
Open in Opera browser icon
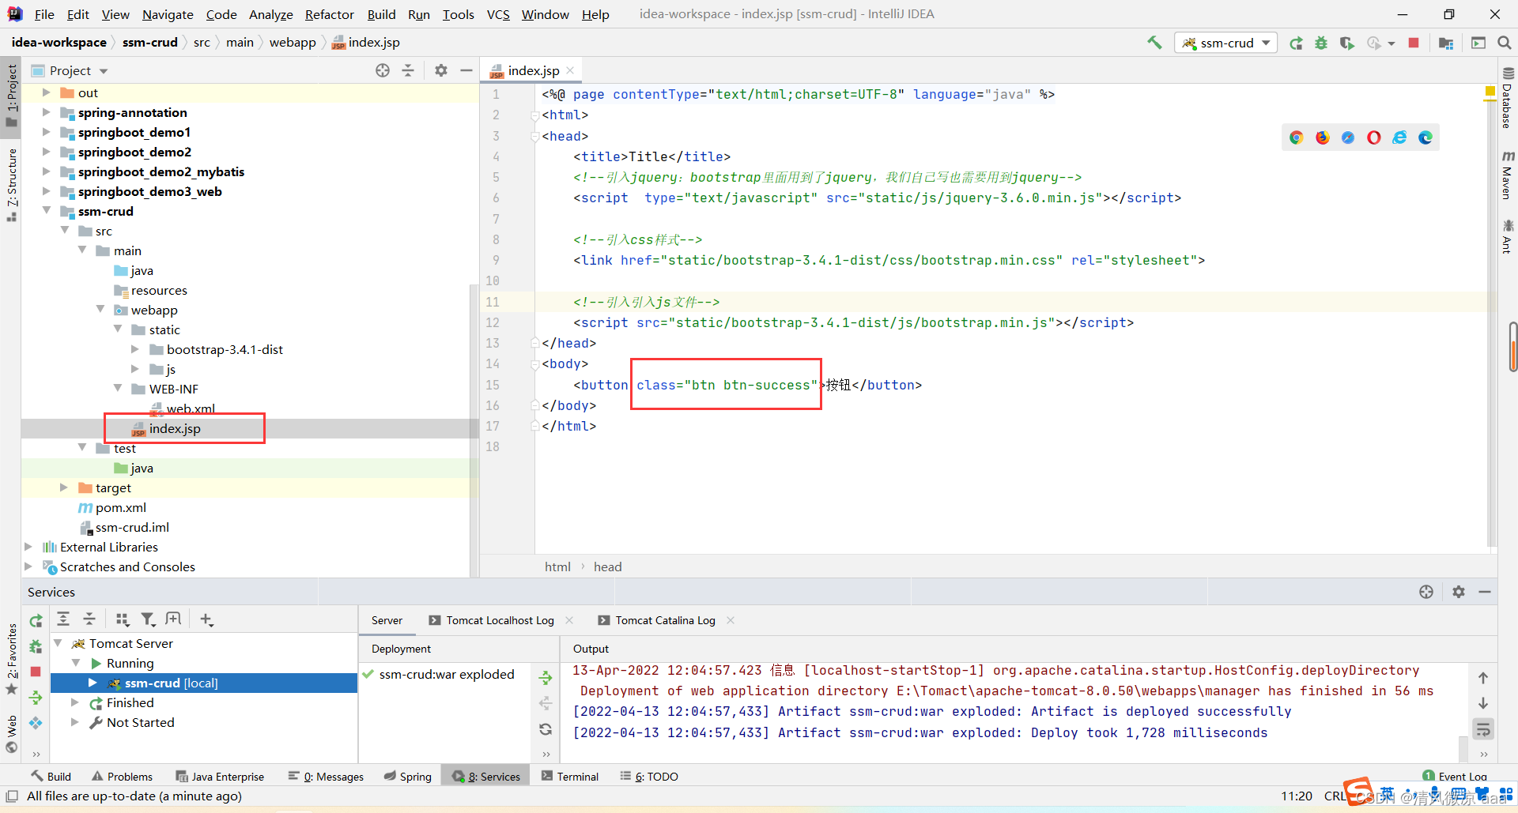1374,137
